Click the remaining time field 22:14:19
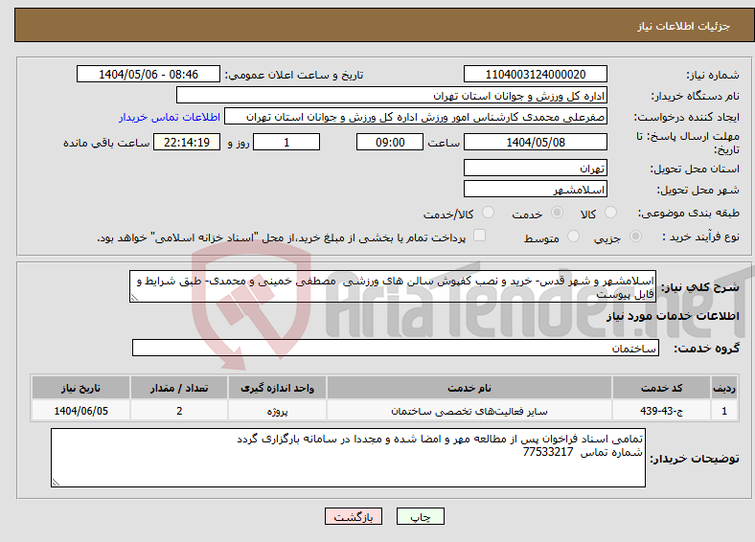The image size is (755, 542). 186,142
